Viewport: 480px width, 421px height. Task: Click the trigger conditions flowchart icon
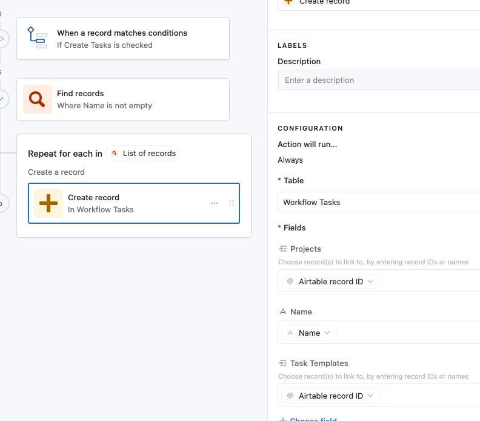(x=38, y=38)
